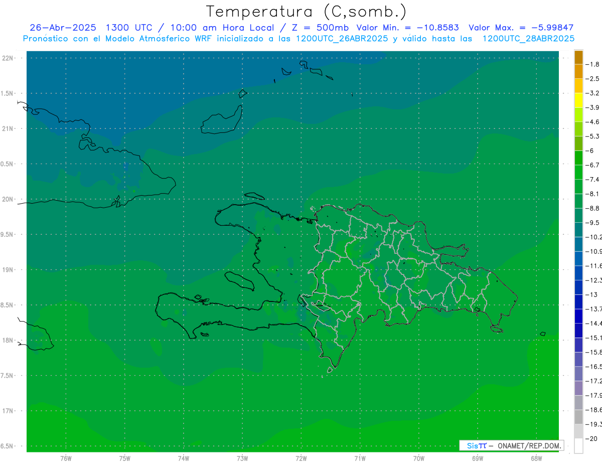Click the "72W" longitude label
Image resolution: width=602 pixels, height=465 pixels.
click(x=301, y=458)
